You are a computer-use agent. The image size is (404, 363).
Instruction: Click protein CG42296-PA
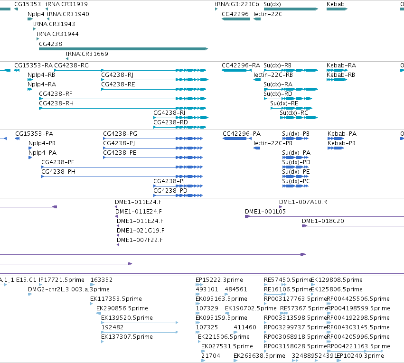click(242, 134)
